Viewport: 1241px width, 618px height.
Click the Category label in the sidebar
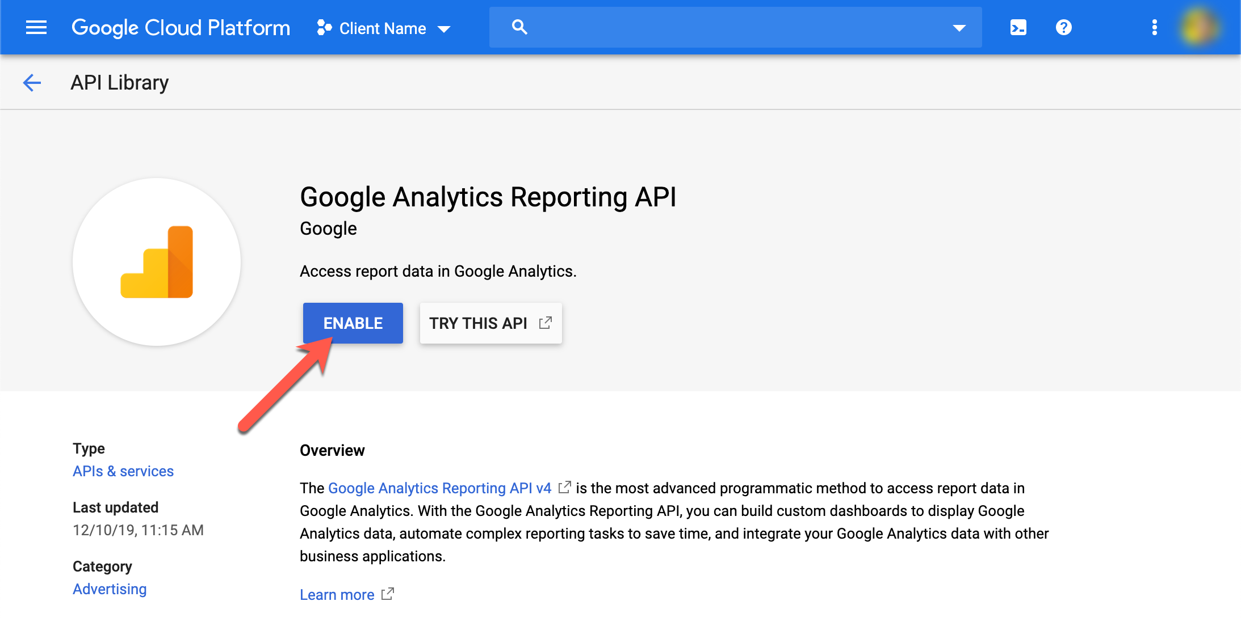(x=102, y=566)
